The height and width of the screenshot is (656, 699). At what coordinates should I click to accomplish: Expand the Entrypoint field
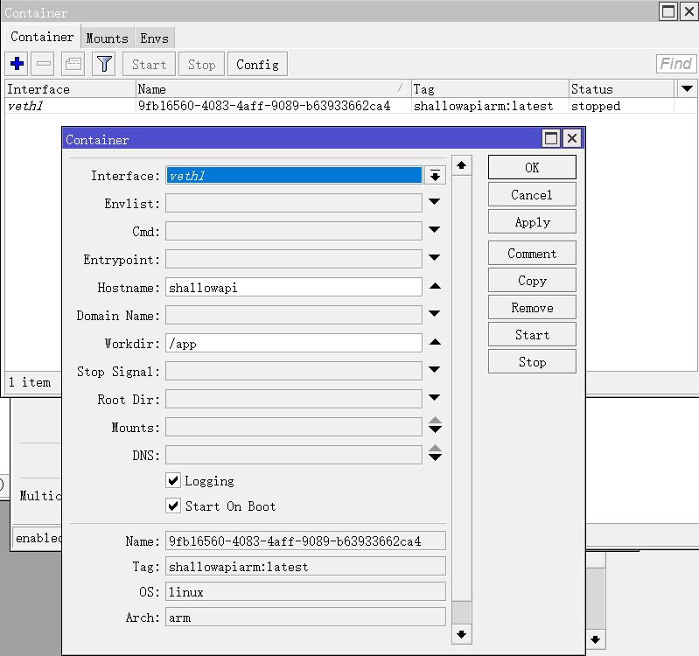coord(435,257)
